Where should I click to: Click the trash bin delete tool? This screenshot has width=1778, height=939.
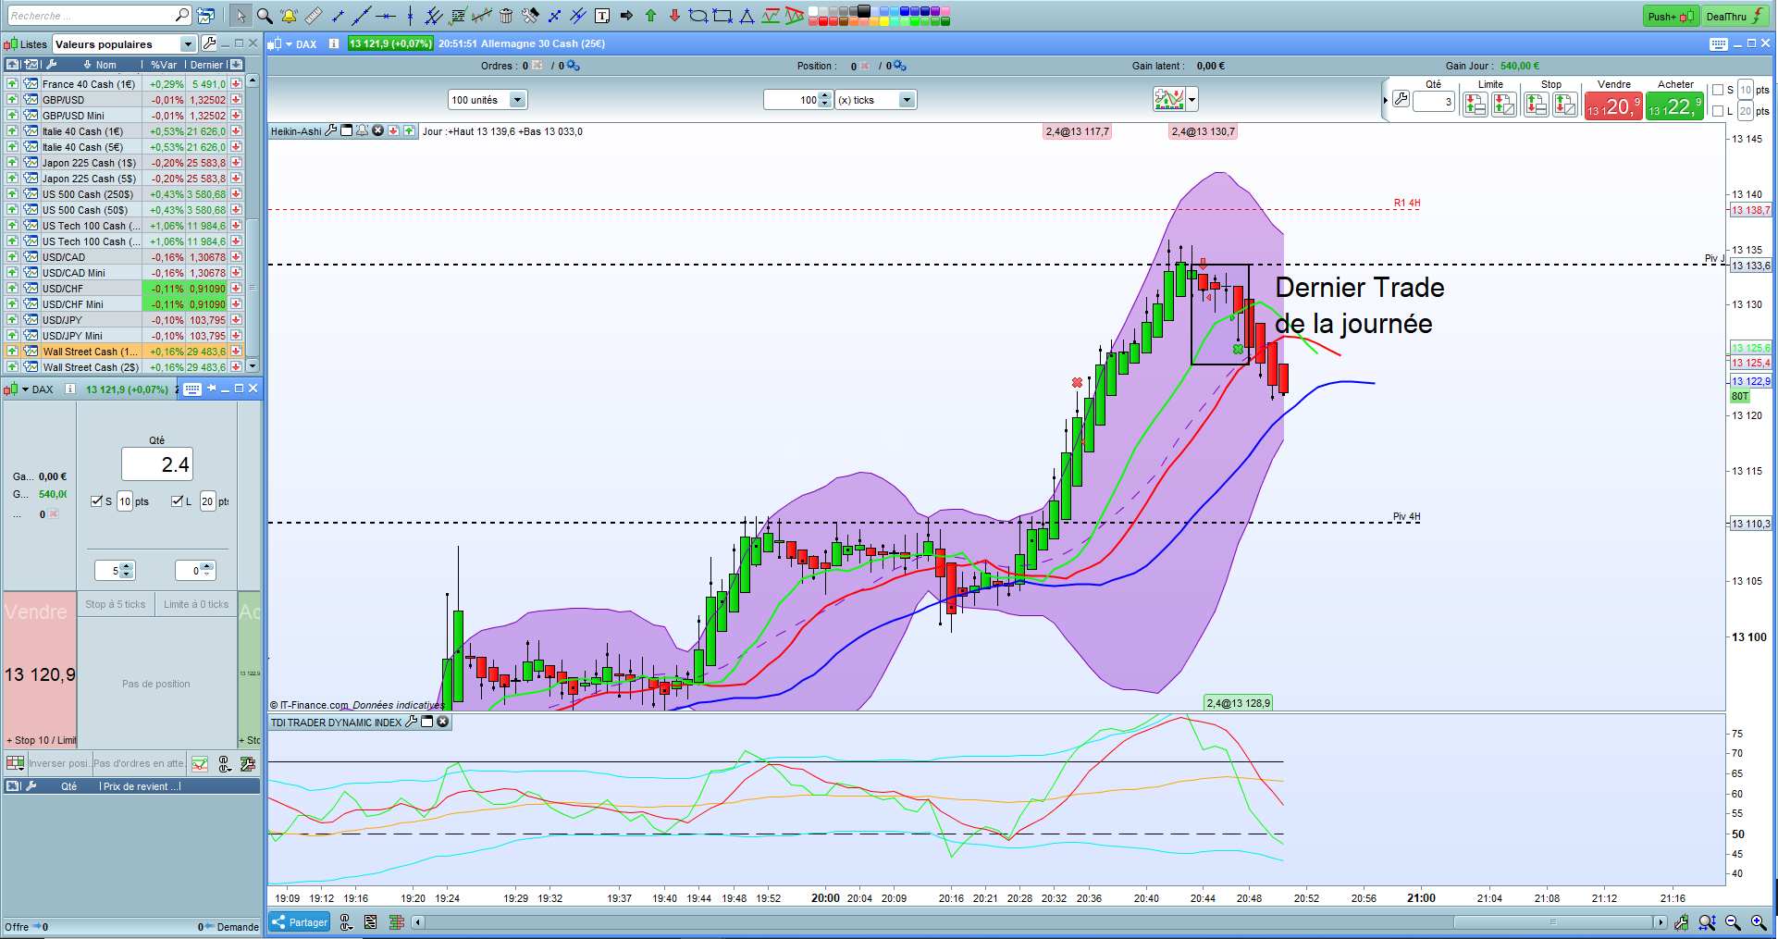point(506,16)
